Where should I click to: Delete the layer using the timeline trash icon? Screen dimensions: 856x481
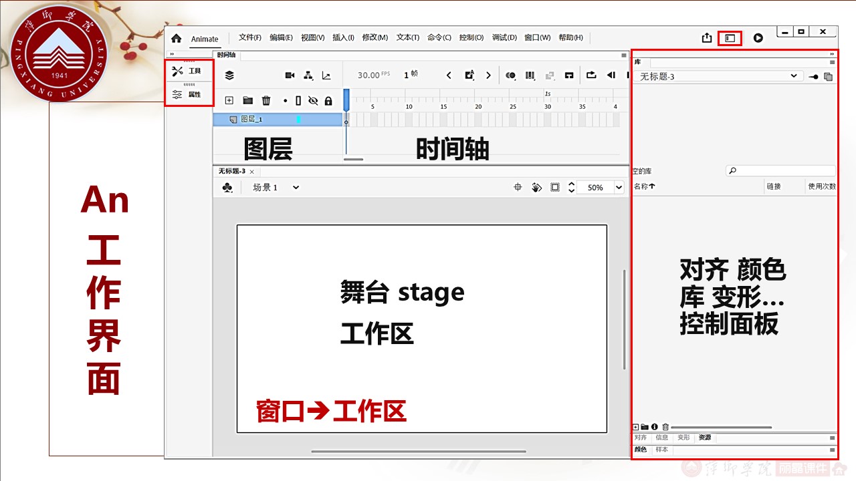[x=266, y=101]
